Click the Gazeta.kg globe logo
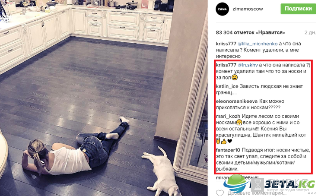This screenshot has height=196, width=318. point(236,183)
